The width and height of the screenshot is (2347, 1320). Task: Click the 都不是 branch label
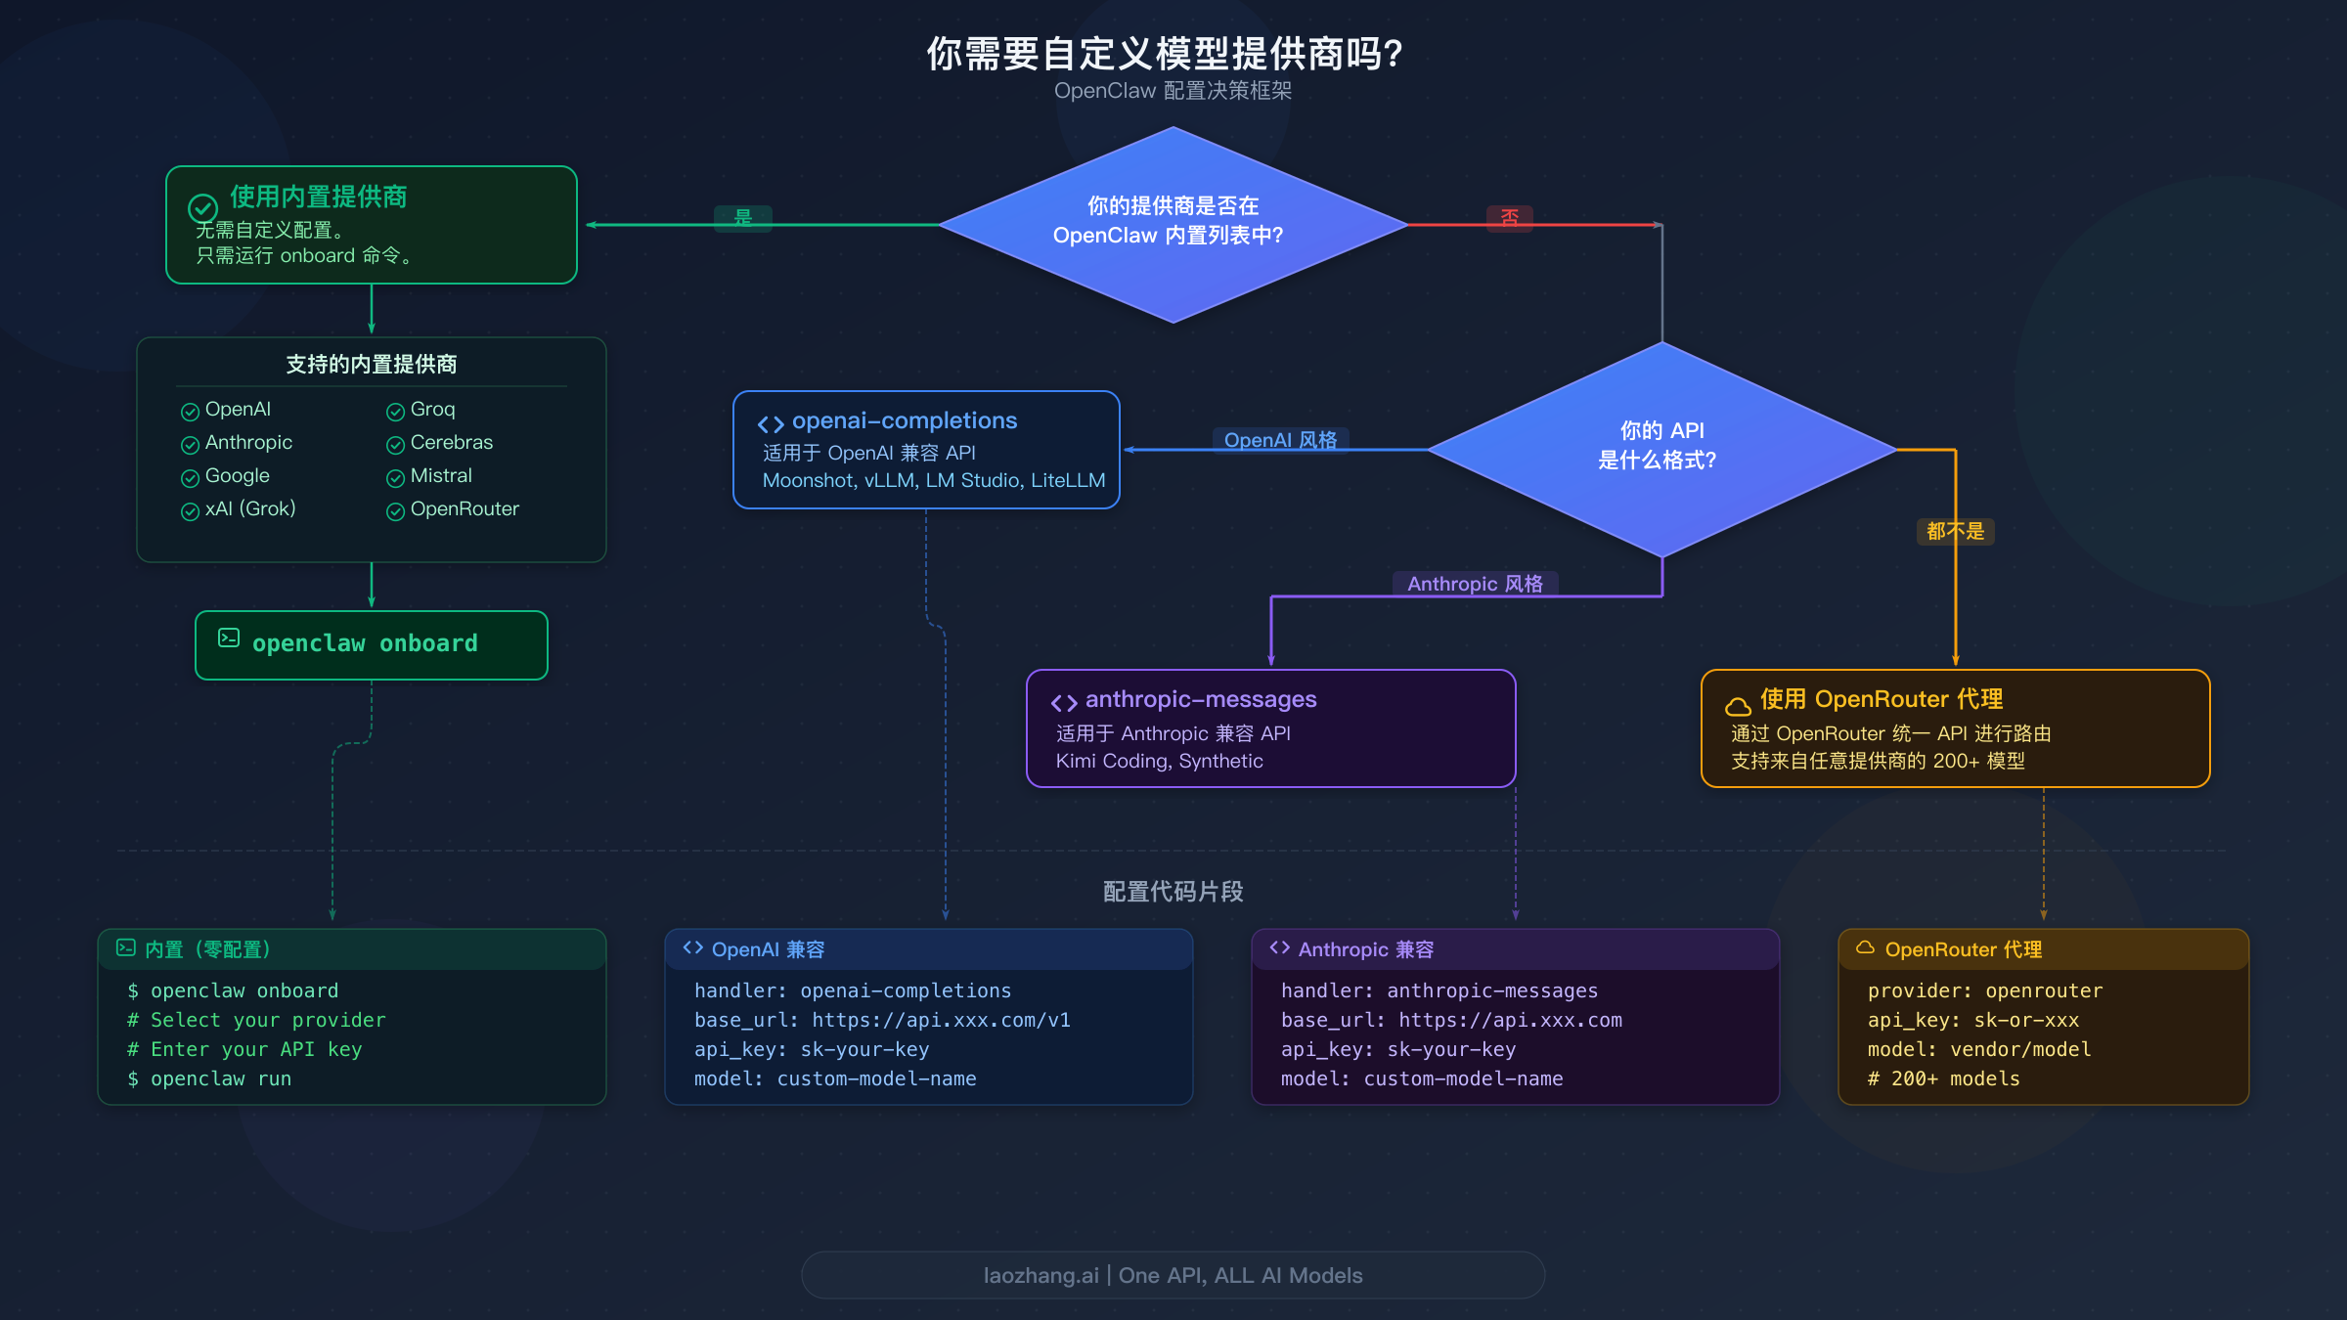point(1955,531)
